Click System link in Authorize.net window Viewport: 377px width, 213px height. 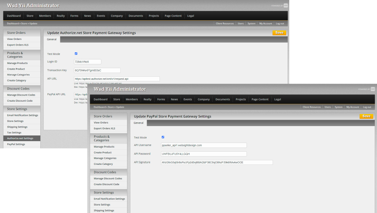251,24
